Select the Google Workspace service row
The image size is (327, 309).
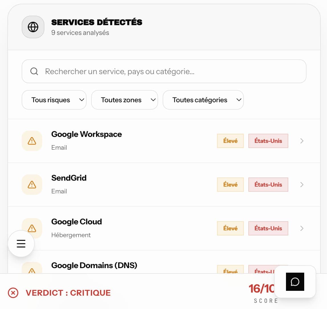[142, 141]
